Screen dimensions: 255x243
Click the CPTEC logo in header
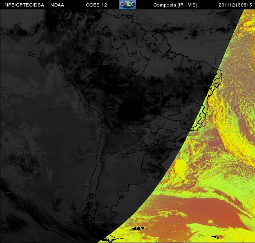pyautogui.click(x=127, y=4)
